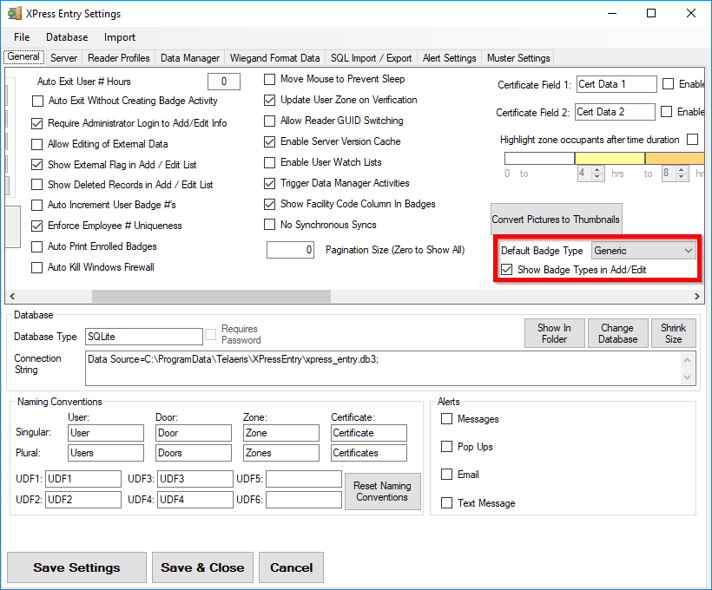Open the Import menu
This screenshot has width=712, height=590.
tap(120, 37)
